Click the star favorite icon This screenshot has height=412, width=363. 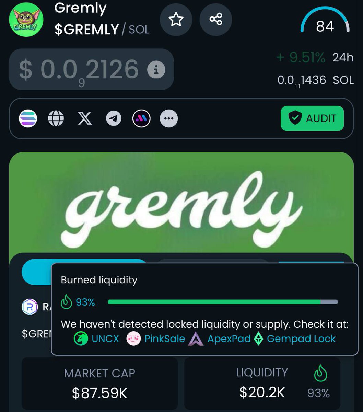tap(176, 20)
